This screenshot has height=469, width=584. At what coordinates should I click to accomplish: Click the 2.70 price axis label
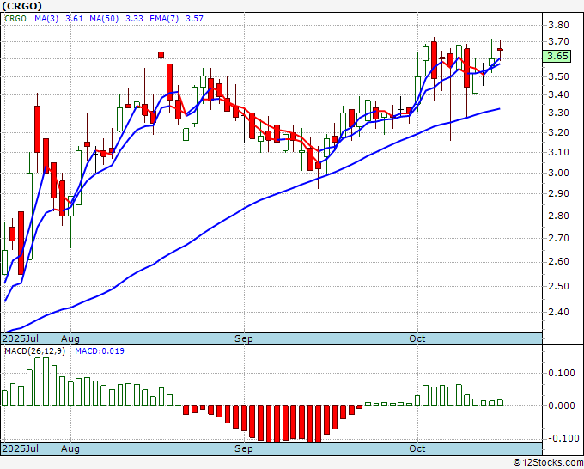(558, 239)
